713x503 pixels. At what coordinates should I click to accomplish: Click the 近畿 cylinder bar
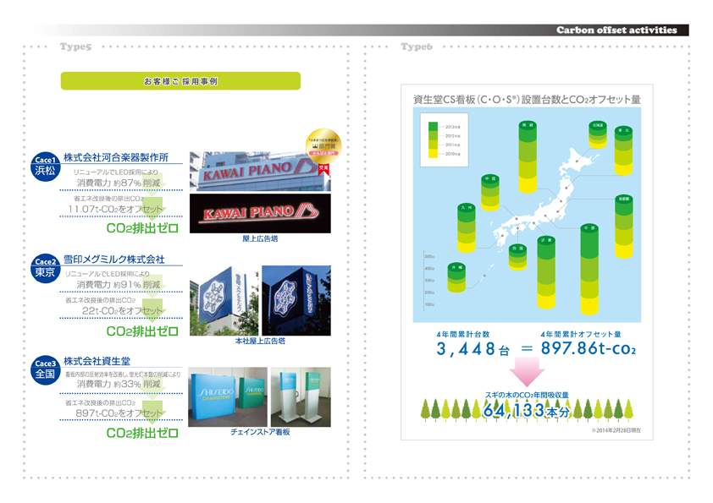coord(546,272)
